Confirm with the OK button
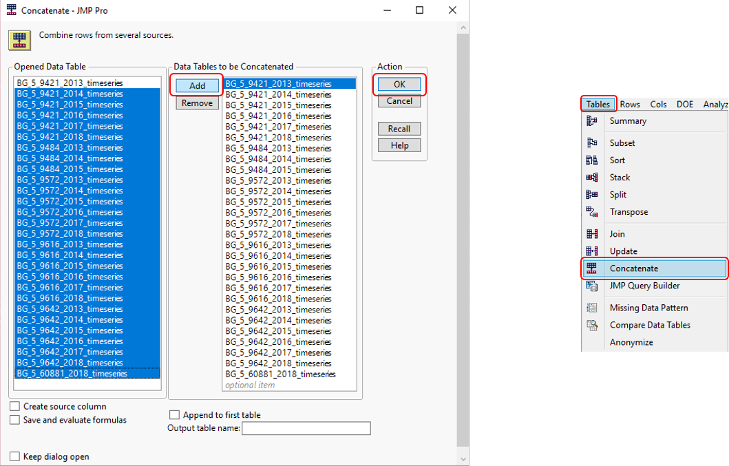Image resolution: width=729 pixels, height=466 pixels. tap(399, 84)
